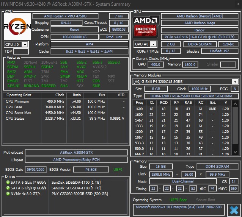Click the total memory size '16 GB'
242x217 pixels.
tap(161, 167)
